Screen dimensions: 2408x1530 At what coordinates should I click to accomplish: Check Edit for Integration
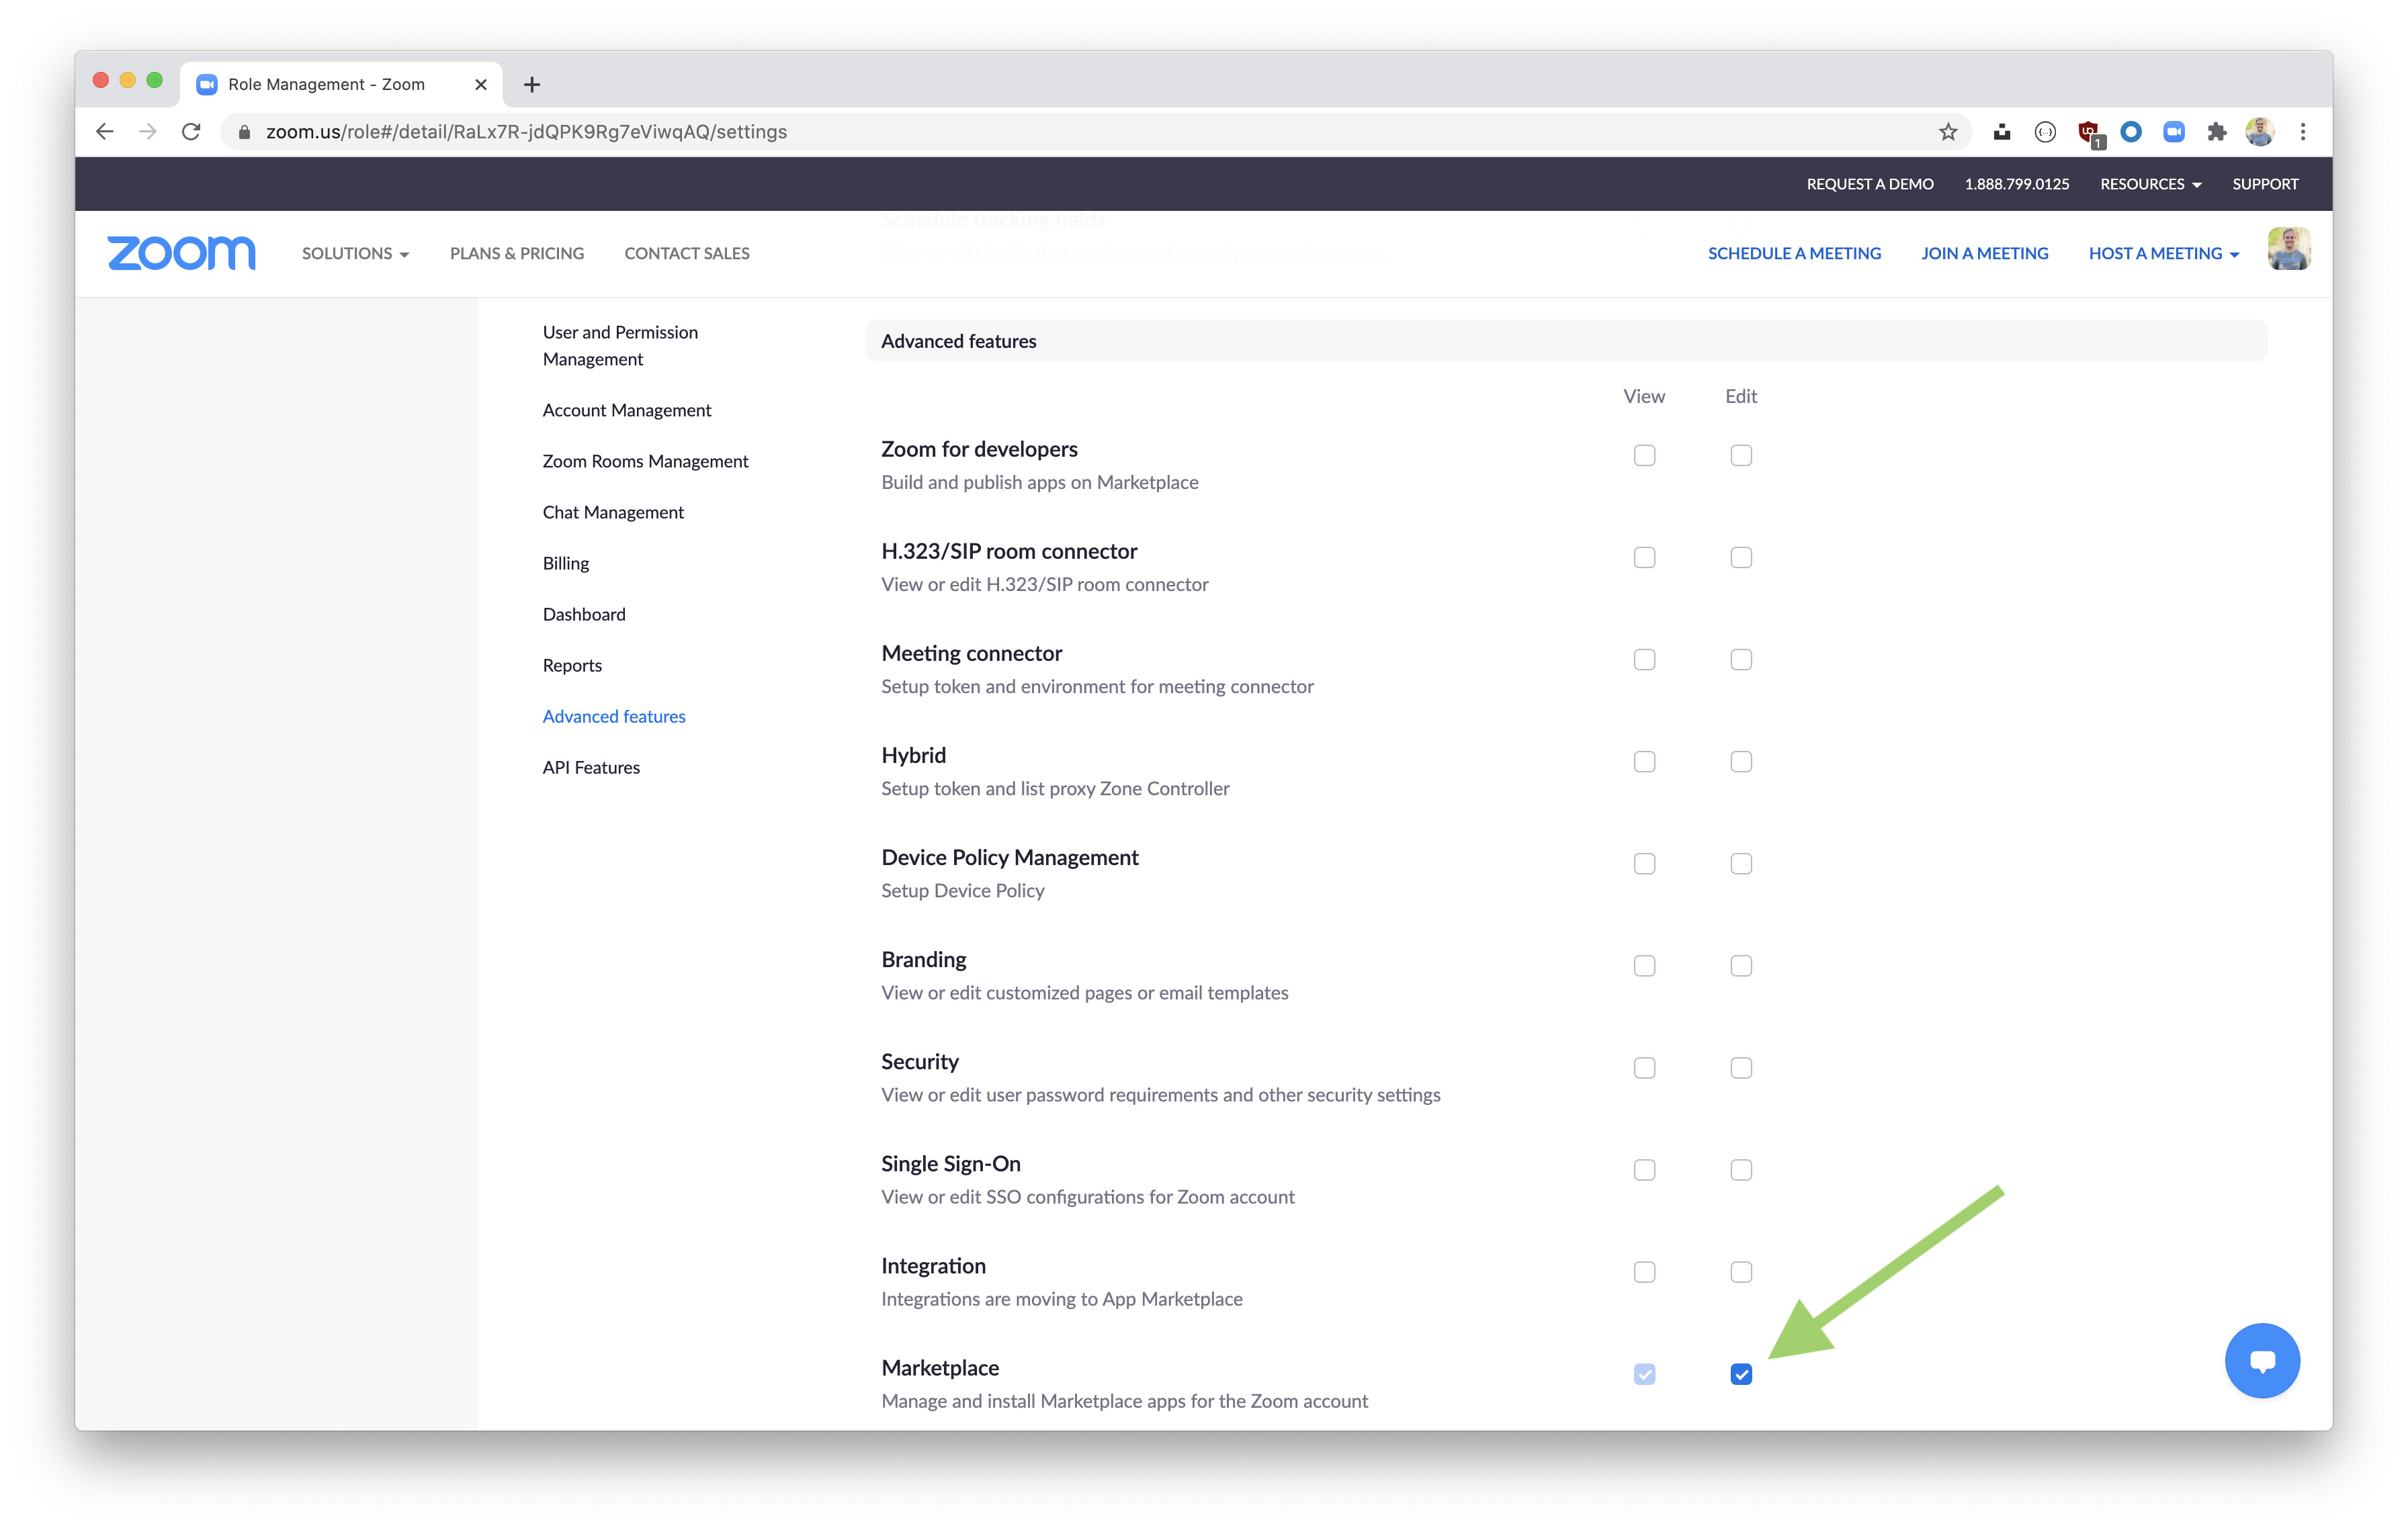click(x=1741, y=1271)
